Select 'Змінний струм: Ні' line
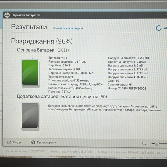This screenshot has height=167, width=167. (120, 85)
